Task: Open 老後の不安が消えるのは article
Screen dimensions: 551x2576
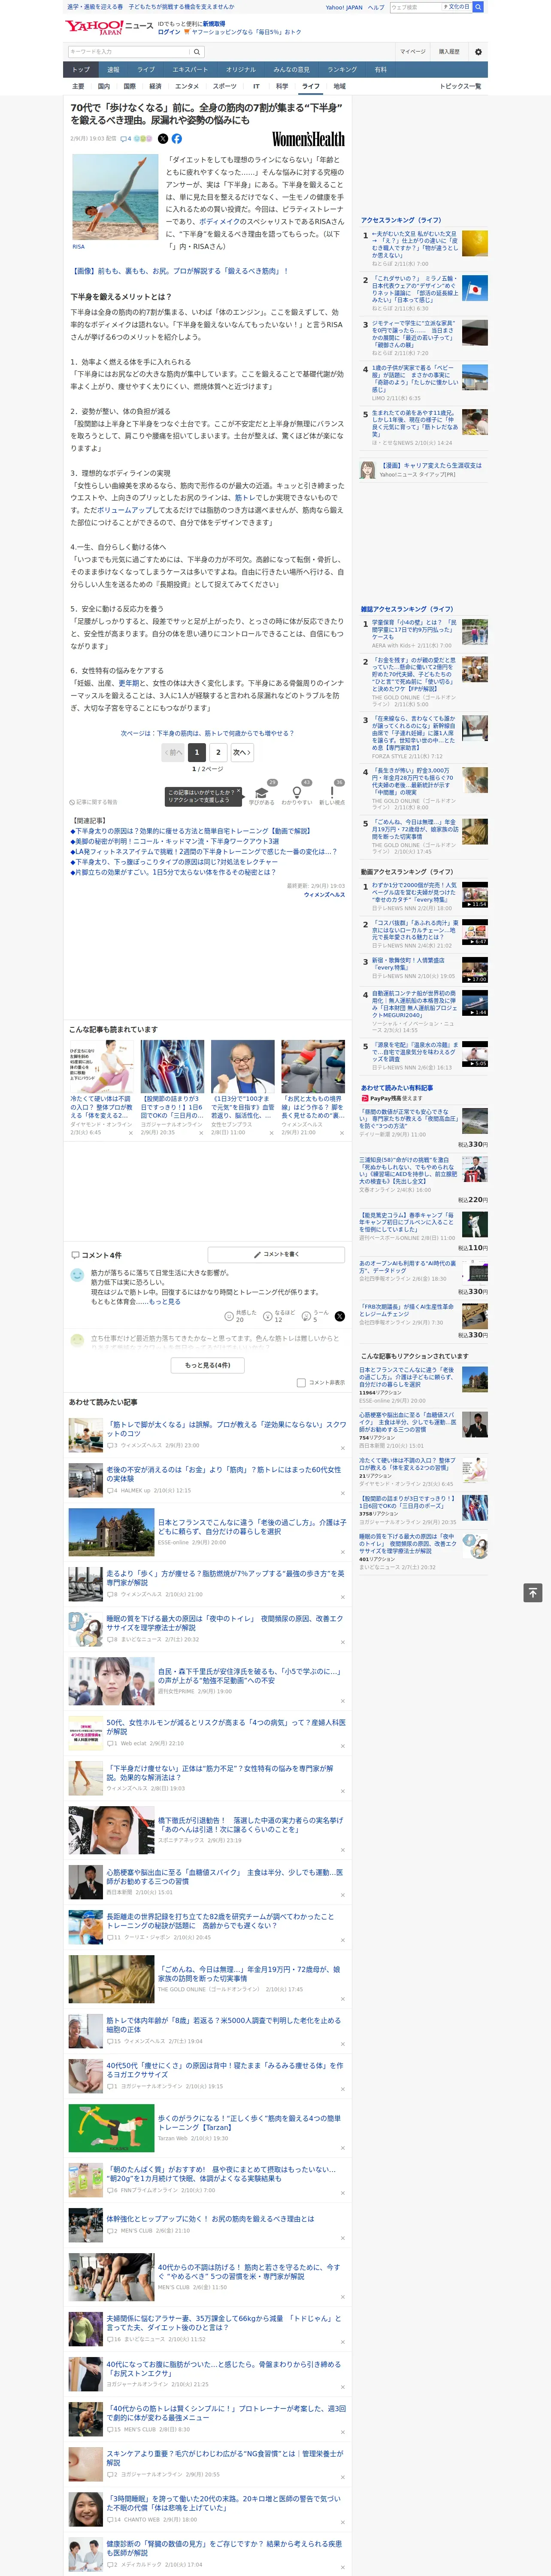Action: click(223, 1474)
